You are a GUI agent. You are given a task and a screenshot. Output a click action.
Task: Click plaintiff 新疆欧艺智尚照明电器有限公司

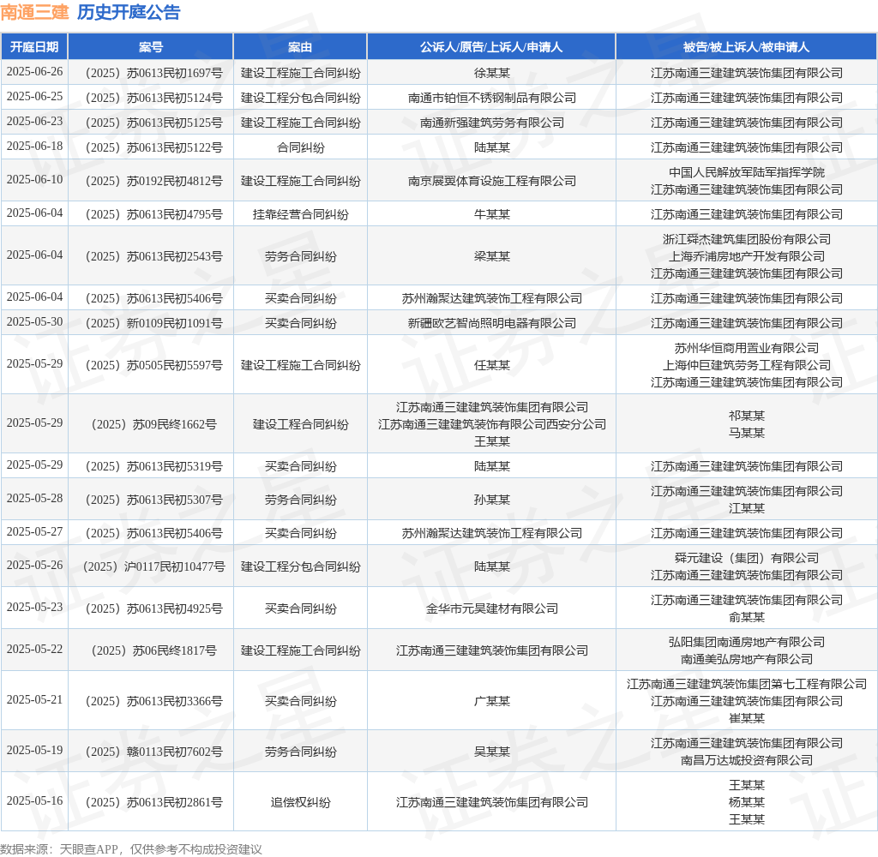[x=491, y=324]
